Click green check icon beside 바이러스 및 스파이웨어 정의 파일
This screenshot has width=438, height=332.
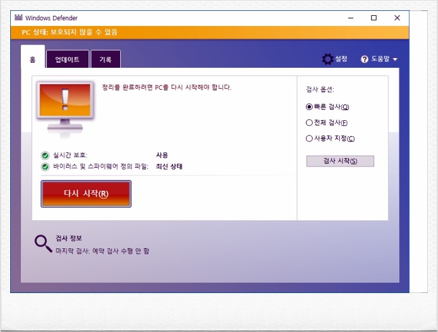tap(45, 167)
